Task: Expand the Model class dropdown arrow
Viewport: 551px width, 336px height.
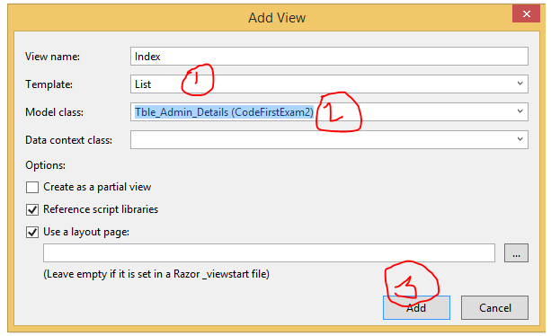Action: (520, 111)
